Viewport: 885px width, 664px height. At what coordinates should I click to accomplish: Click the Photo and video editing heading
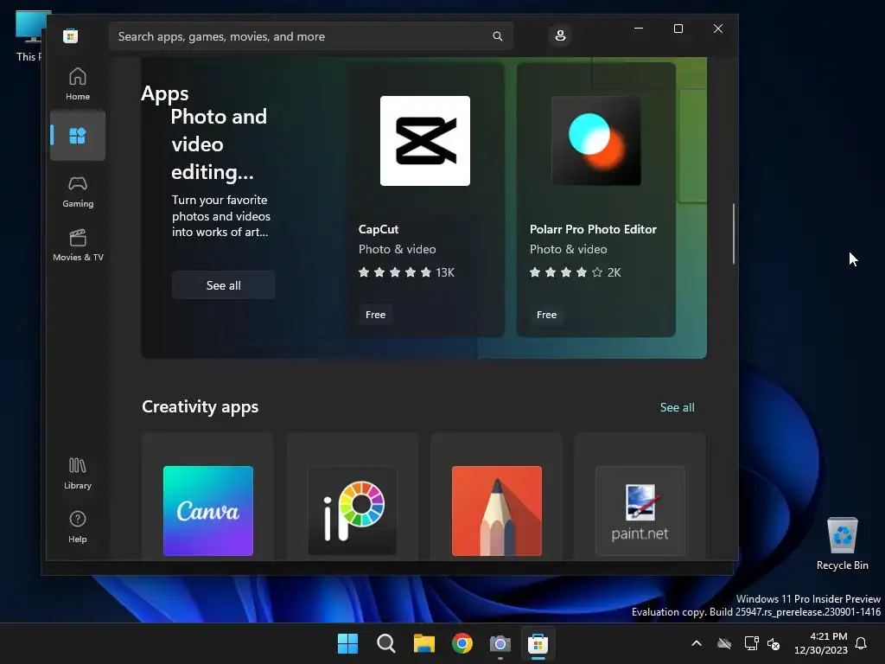[x=219, y=144]
